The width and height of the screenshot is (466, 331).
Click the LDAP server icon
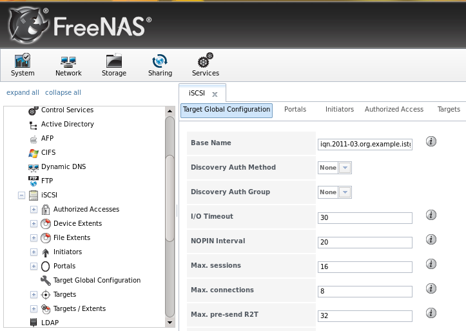pyautogui.click(x=34, y=323)
